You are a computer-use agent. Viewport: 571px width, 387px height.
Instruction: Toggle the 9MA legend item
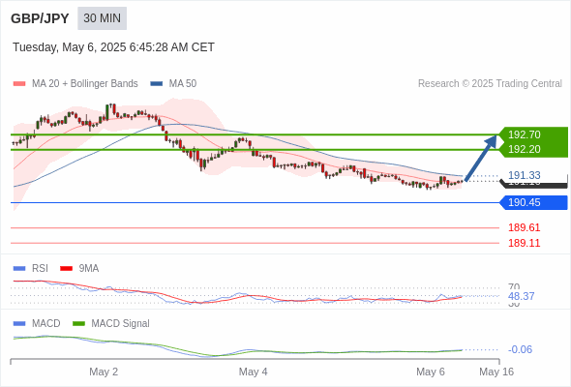click(x=79, y=268)
